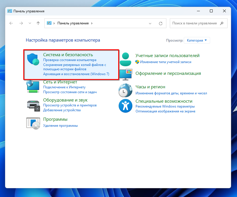Viewport: 237px width, 197px height.
Task: Refresh the Control Panel view
Action: [x=160, y=23]
